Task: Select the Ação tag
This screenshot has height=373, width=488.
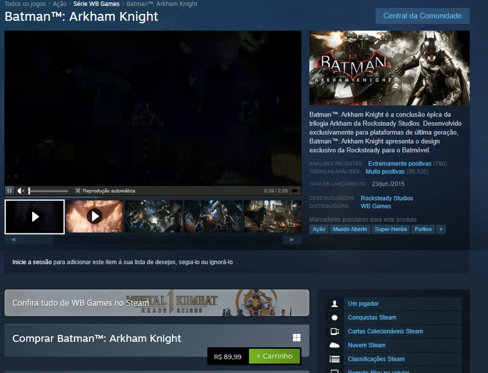Action: tap(319, 229)
